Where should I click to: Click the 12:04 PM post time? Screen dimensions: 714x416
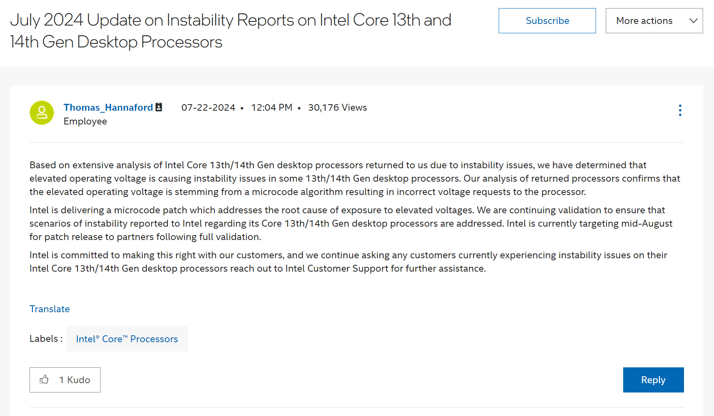272,107
